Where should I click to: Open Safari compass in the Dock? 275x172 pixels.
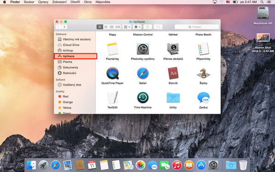(x=56, y=165)
